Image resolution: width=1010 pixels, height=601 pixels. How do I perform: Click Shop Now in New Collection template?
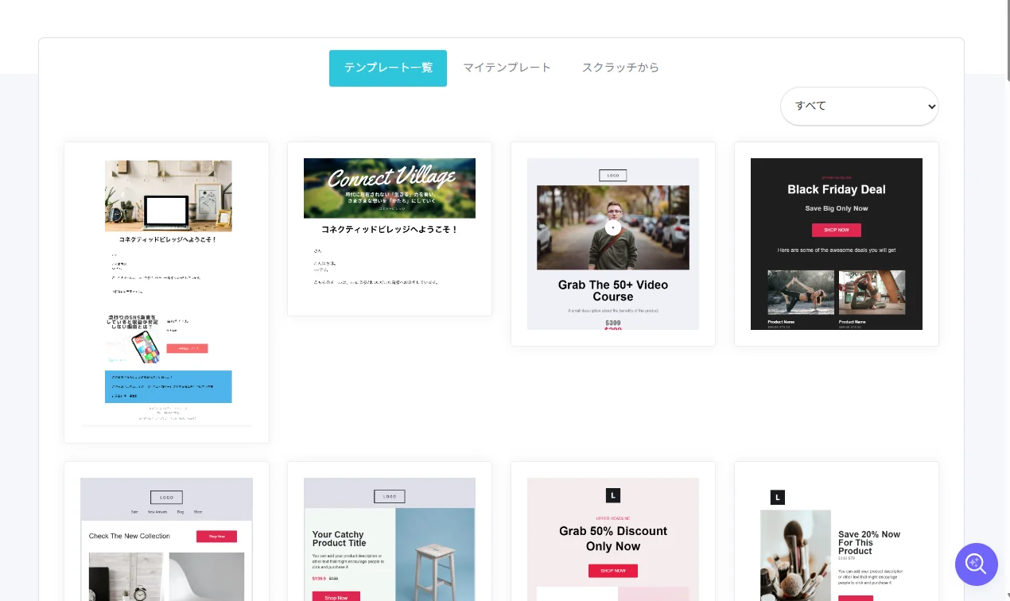[216, 537]
